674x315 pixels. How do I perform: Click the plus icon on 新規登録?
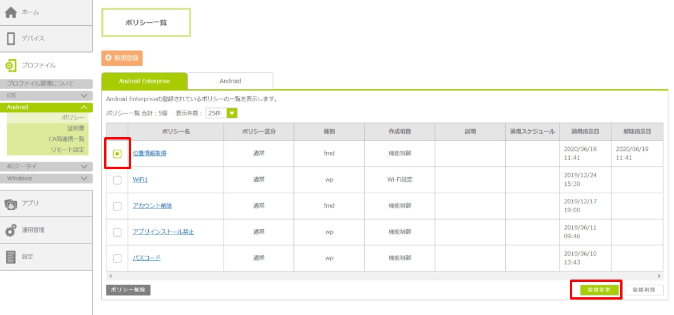(109, 58)
